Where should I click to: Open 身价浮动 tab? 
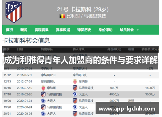coord(105,30)
